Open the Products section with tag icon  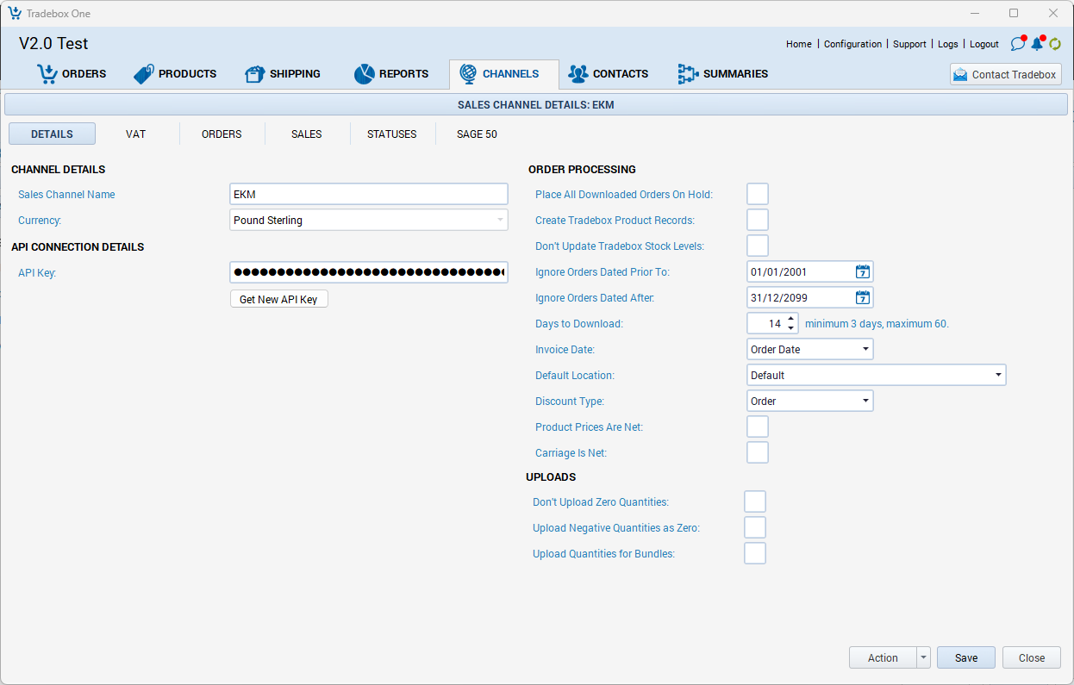(175, 74)
